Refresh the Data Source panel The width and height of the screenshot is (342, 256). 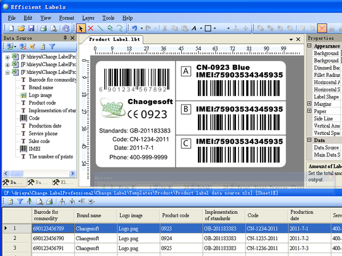point(43,47)
